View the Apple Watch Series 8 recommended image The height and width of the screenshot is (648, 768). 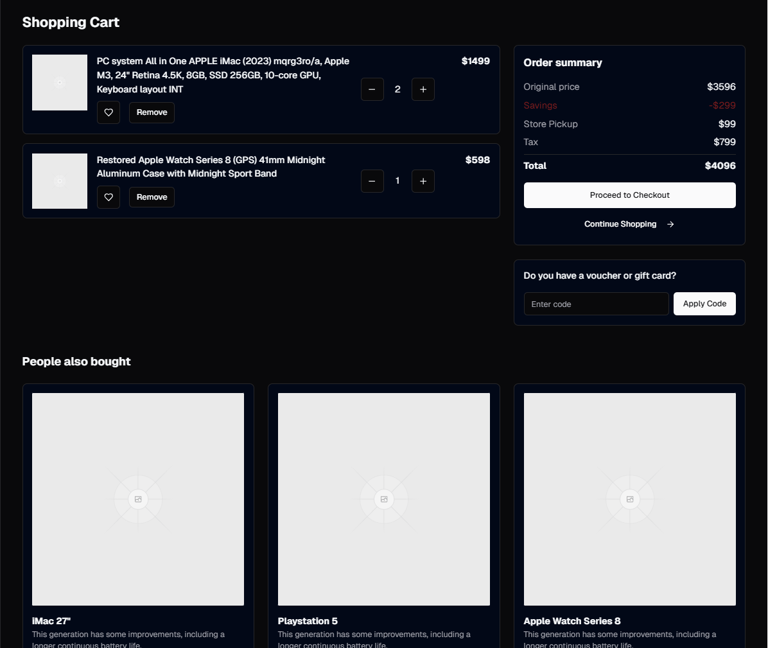tap(629, 499)
